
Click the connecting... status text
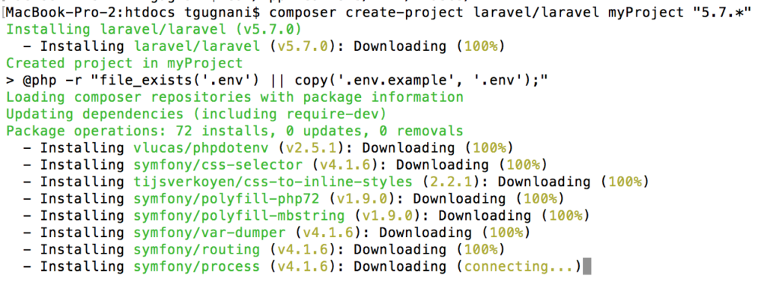coord(519,266)
